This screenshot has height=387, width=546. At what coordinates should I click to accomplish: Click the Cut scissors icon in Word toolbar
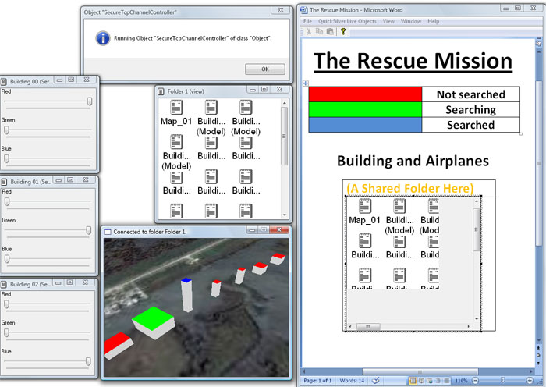tap(308, 32)
